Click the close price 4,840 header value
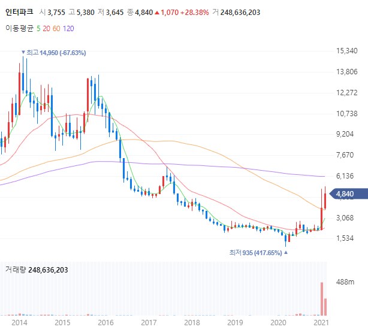 click(144, 13)
